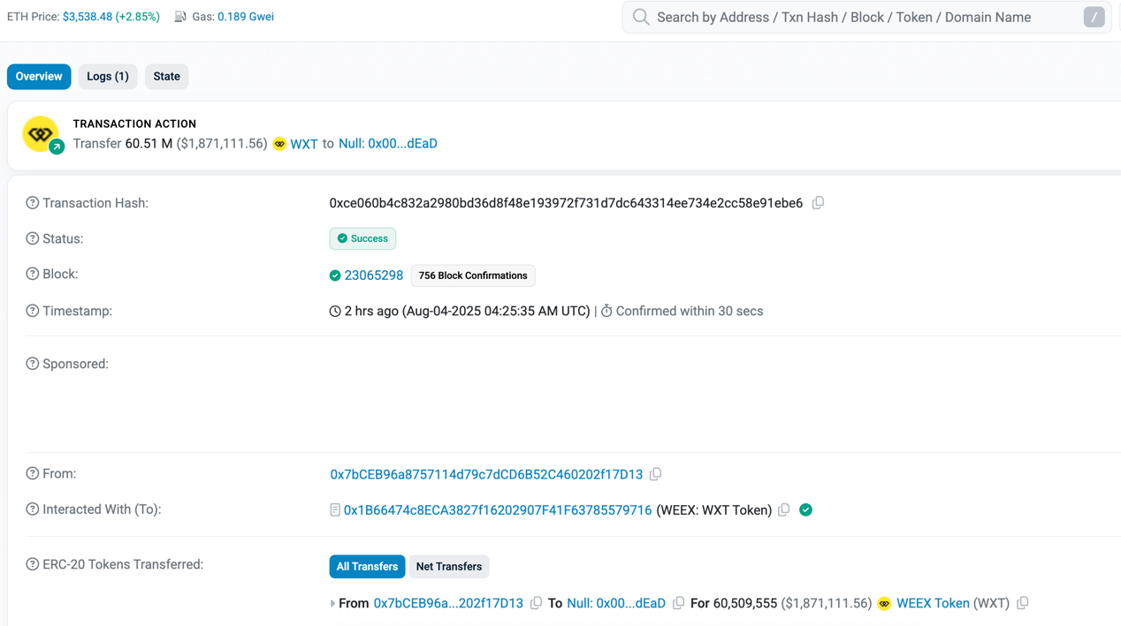Open the State tab
This screenshot has width=1121, height=626.
point(166,77)
